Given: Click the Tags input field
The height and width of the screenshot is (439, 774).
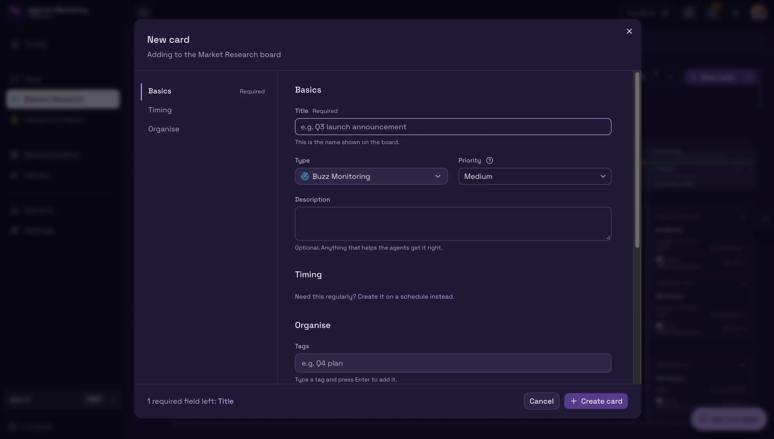Looking at the screenshot, I should click(453, 363).
